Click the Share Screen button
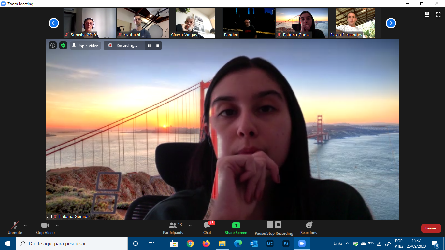The image size is (445, 250). tap(236, 228)
